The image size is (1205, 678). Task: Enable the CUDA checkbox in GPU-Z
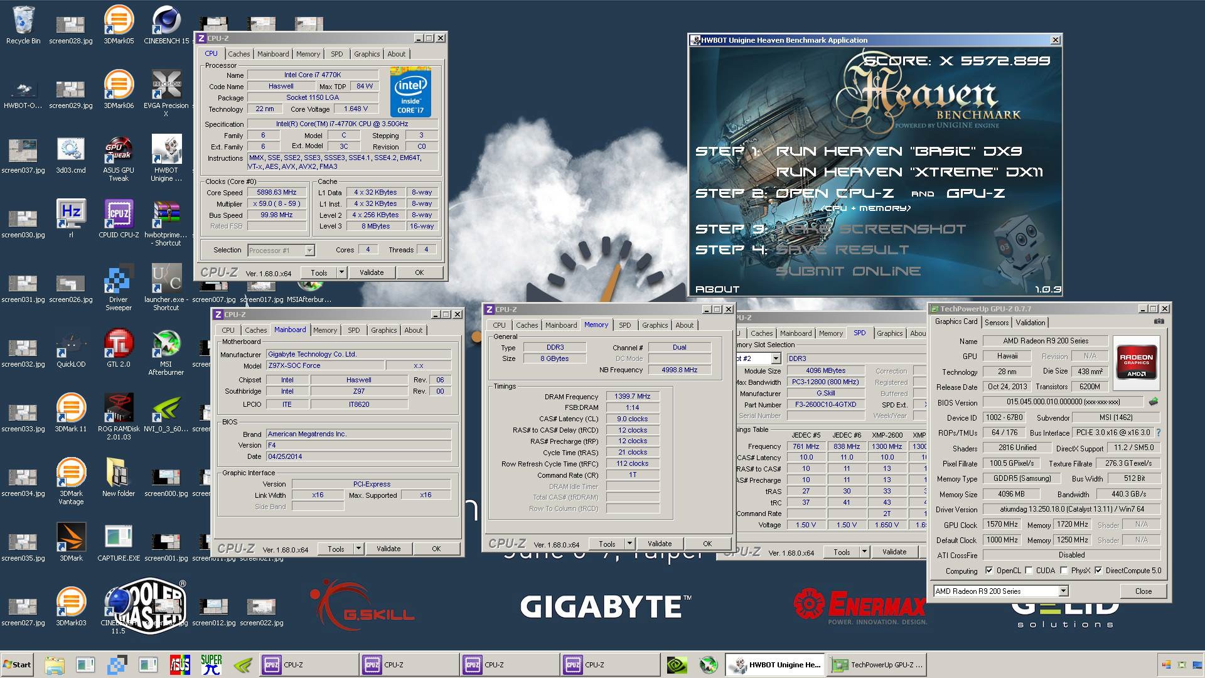click(1029, 571)
